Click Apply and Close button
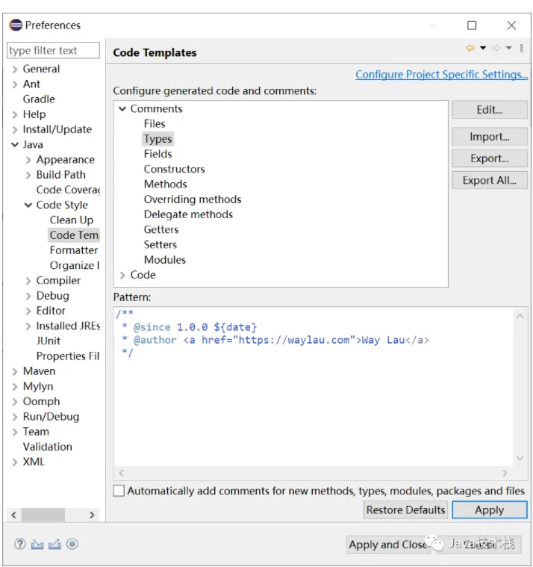Image resolution: width=533 pixels, height=567 pixels. pyautogui.click(x=388, y=545)
